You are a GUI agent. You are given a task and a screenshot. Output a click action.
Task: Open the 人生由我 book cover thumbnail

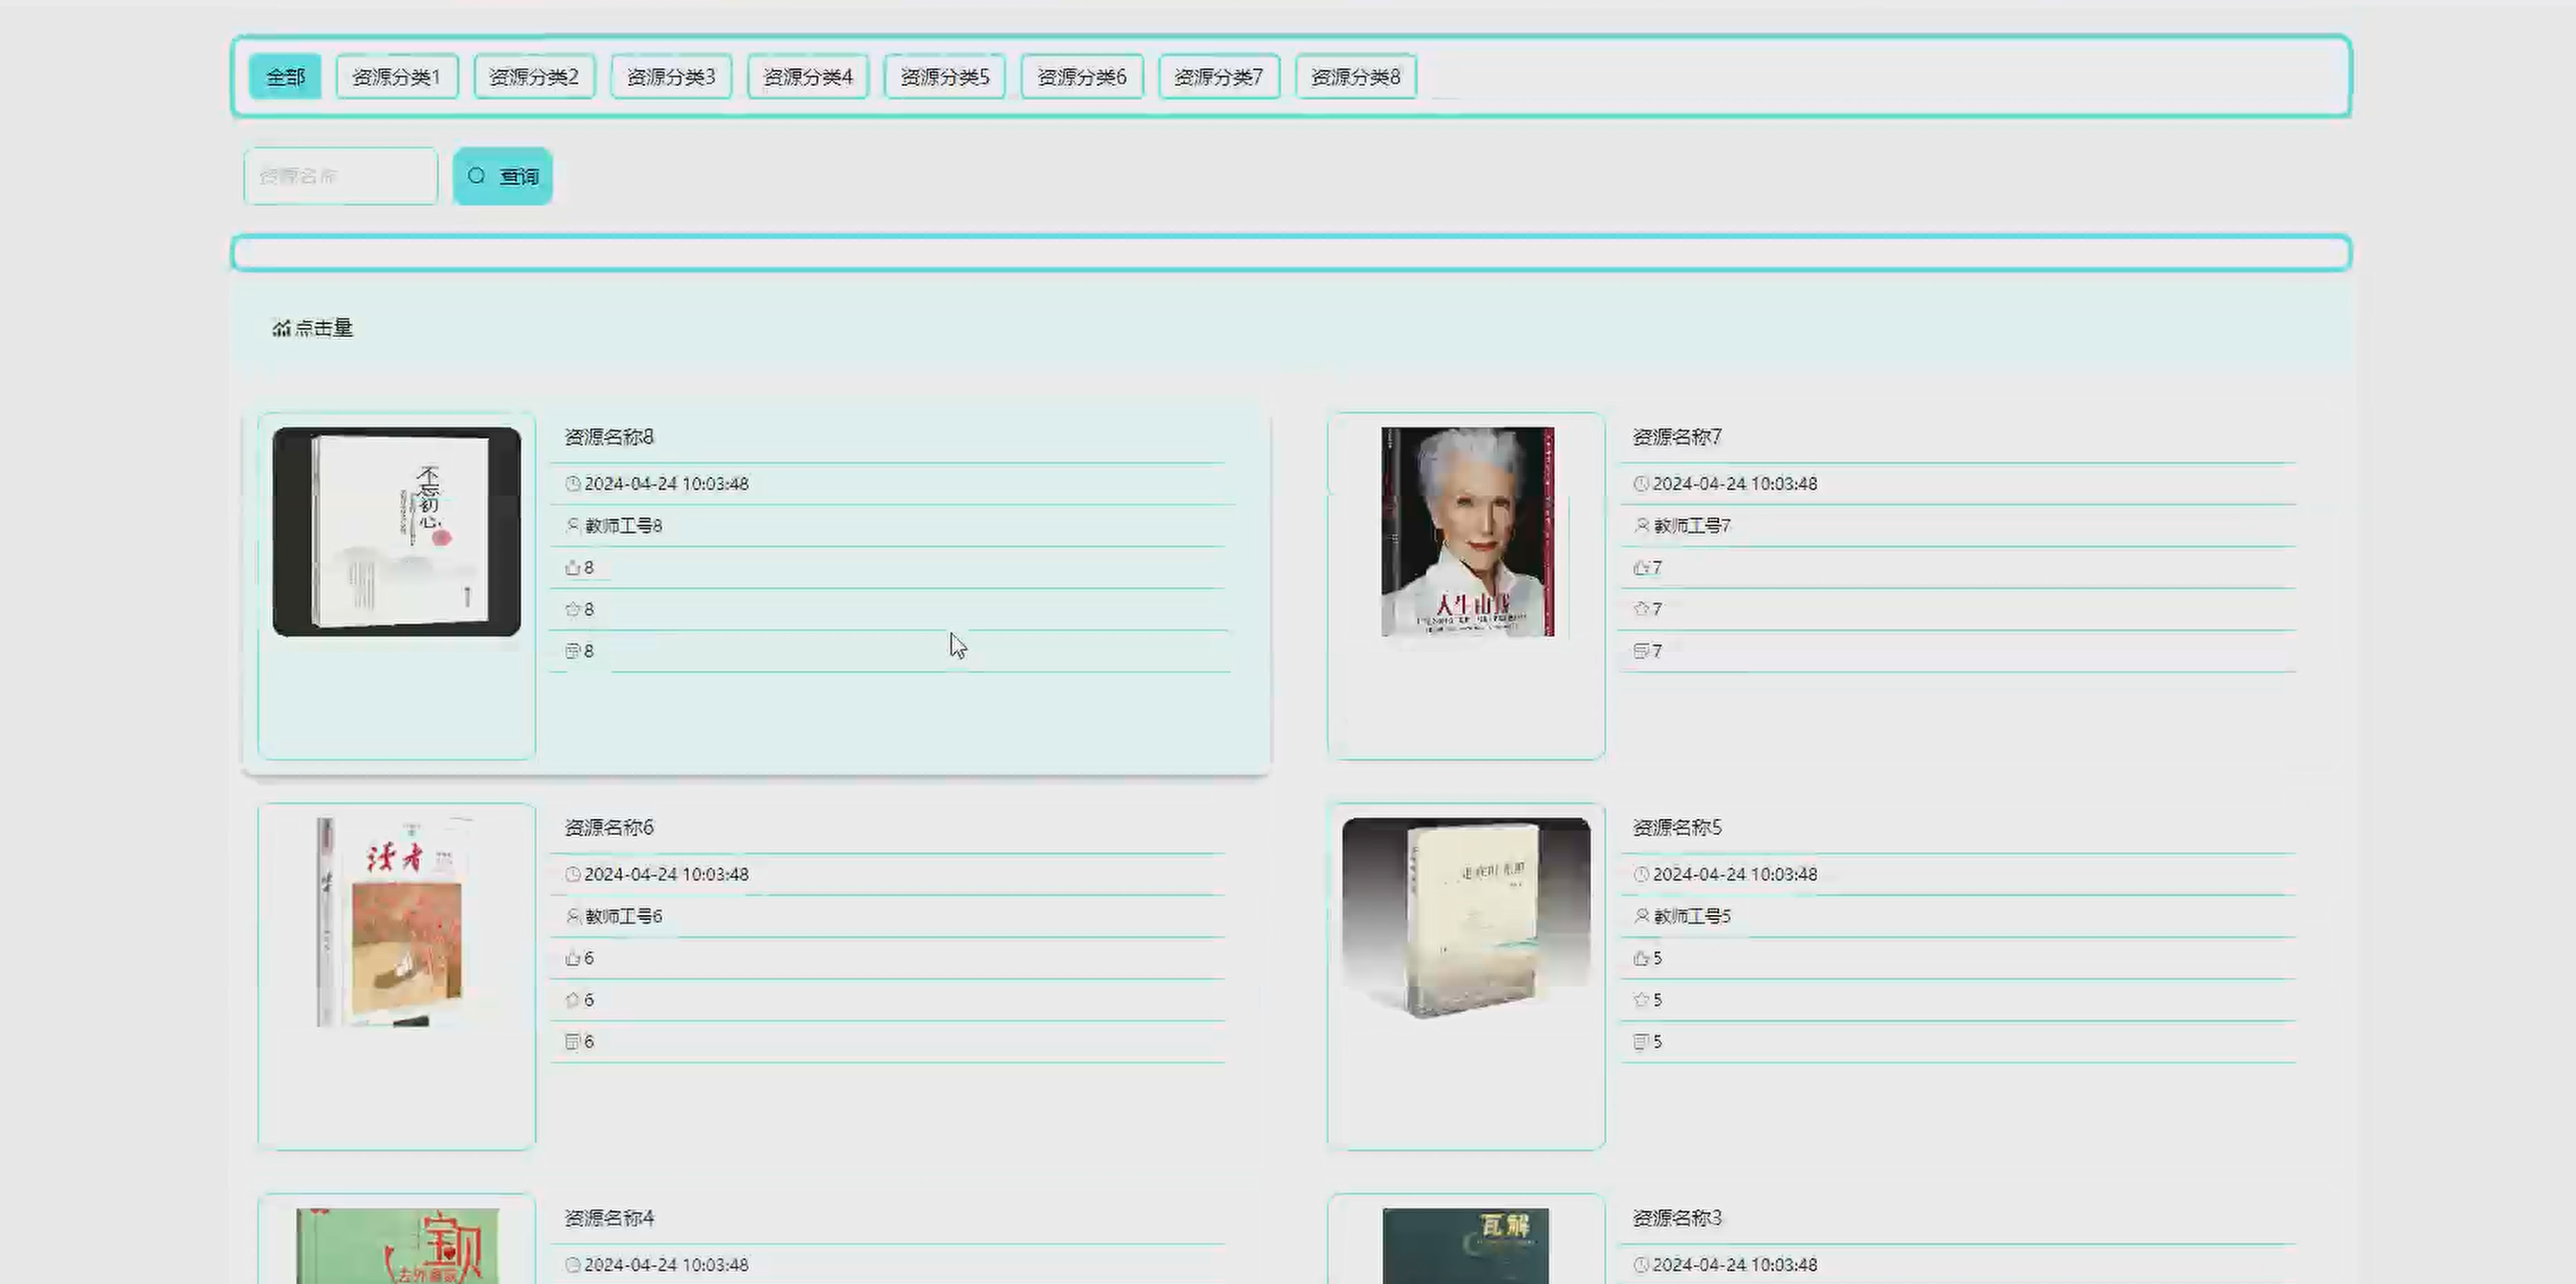pyautogui.click(x=1467, y=532)
